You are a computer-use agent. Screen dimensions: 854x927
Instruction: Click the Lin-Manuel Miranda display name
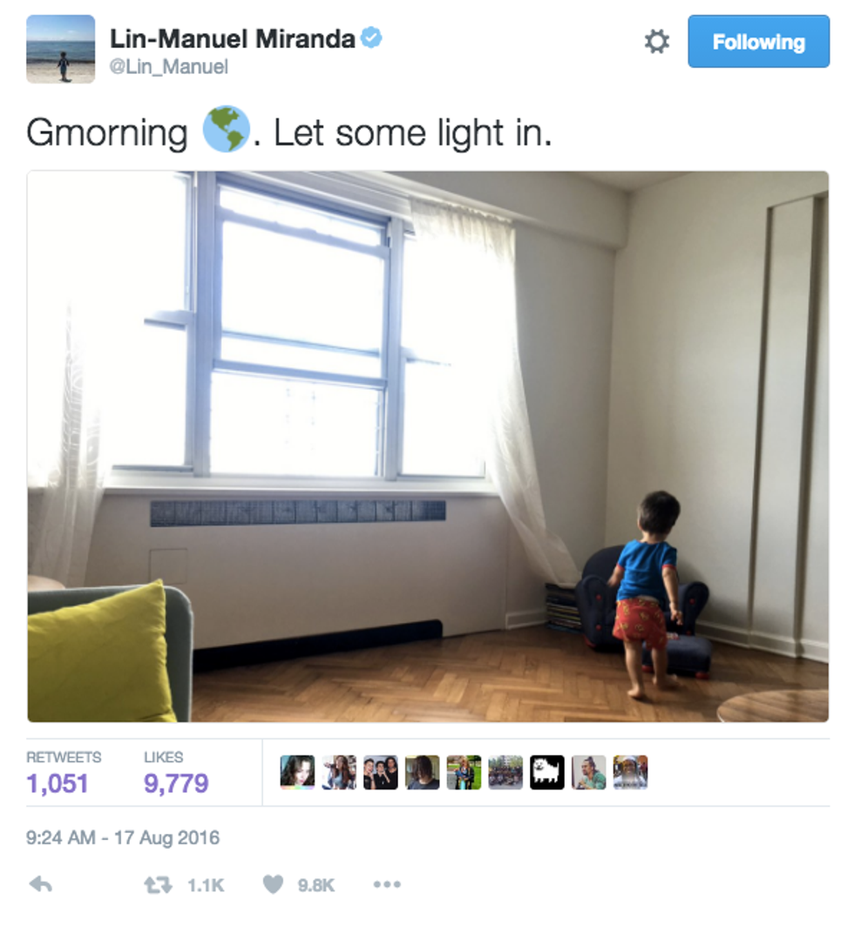click(x=233, y=39)
